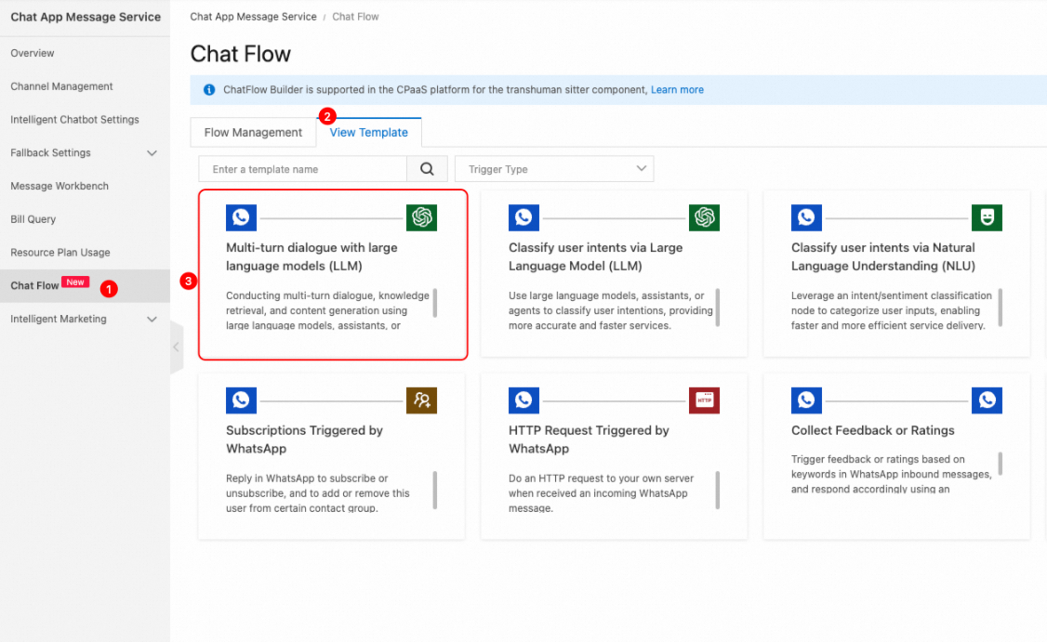Image resolution: width=1047 pixels, height=642 pixels.
Task: Collapse the sidebar with the arrow handle
Action: click(x=177, y=347)
